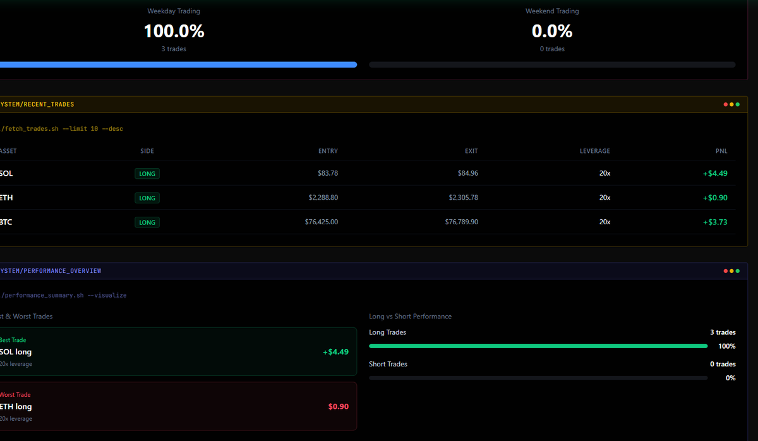
Task: Select BTC entry price $76,425.00
Action: pos(320,222)
